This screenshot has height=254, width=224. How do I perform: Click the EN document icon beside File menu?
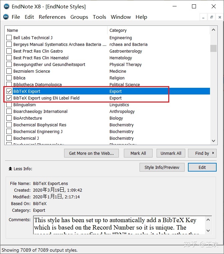6,17
